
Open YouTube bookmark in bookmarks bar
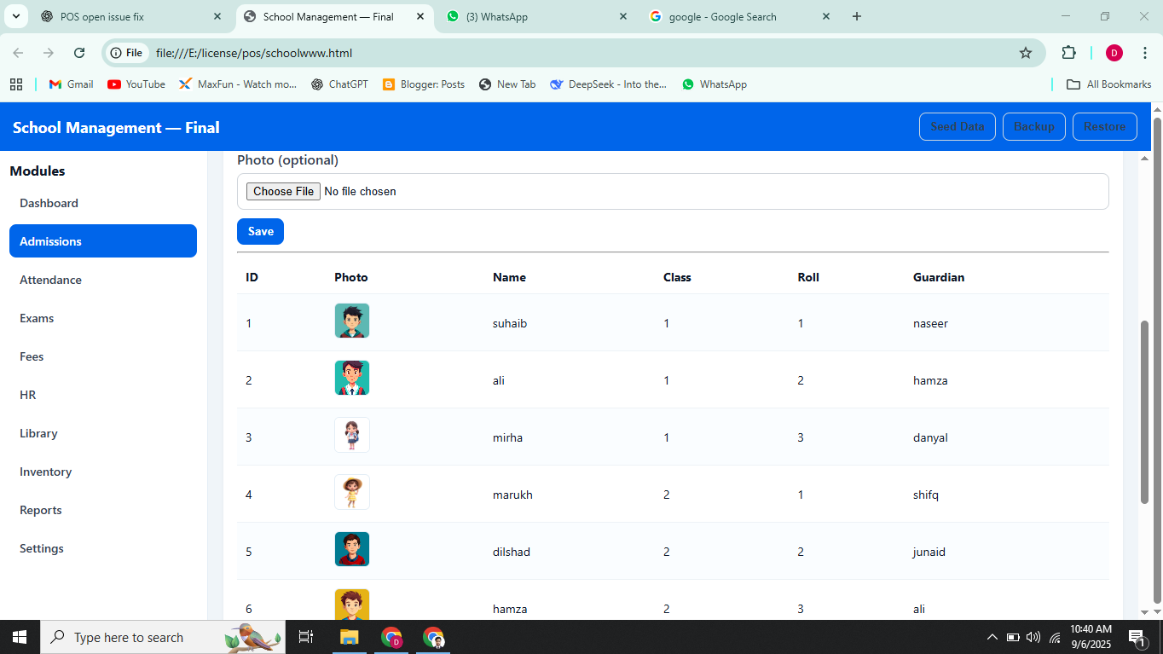click(136, 84)
